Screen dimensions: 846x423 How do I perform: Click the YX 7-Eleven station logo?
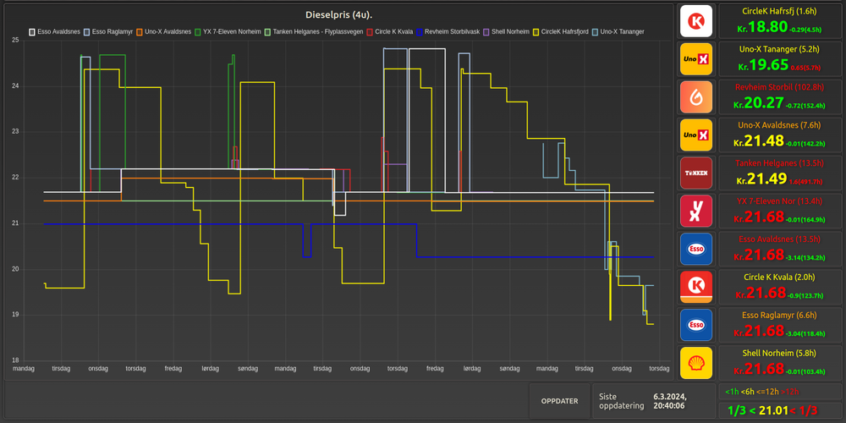(x=696, y=211)
